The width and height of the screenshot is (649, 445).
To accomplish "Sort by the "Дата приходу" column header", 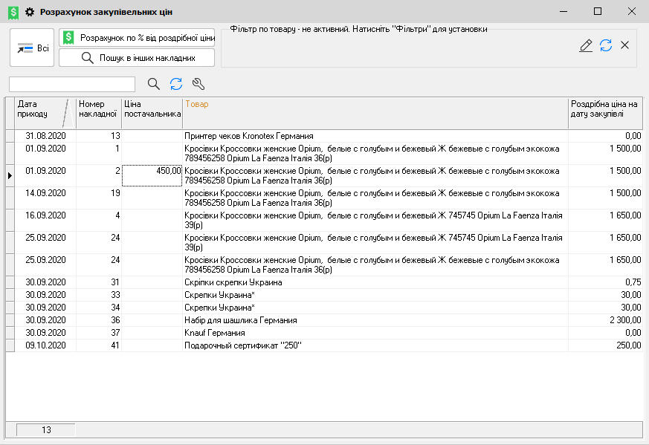I will click(x=37, y=109).
